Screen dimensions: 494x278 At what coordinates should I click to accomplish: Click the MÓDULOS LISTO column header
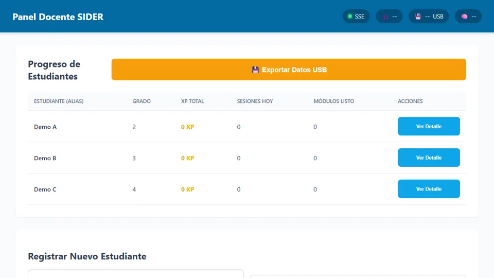pos(333,101)
